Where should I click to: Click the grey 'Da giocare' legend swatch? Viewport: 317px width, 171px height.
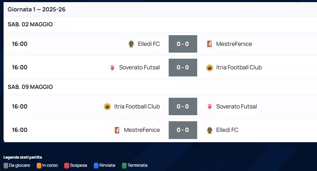pyautogui.click(x=6, y=165)
